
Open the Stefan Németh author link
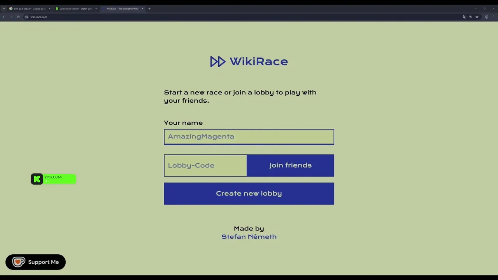click(x=249, y=236)
